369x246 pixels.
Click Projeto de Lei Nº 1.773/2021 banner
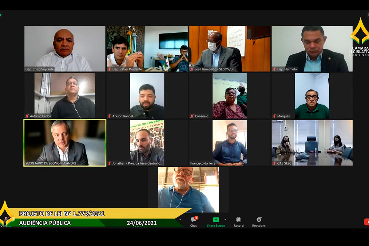pyautogui.click(x=61, y=213)
